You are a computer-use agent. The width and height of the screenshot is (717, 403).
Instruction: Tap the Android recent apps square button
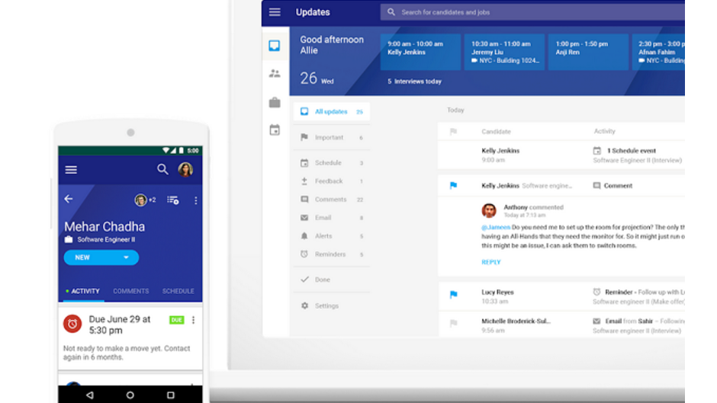click(x=171, y=395)
